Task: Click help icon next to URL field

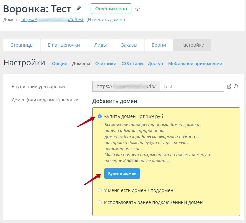Action: pyautogui.click(x=236, y=86)
